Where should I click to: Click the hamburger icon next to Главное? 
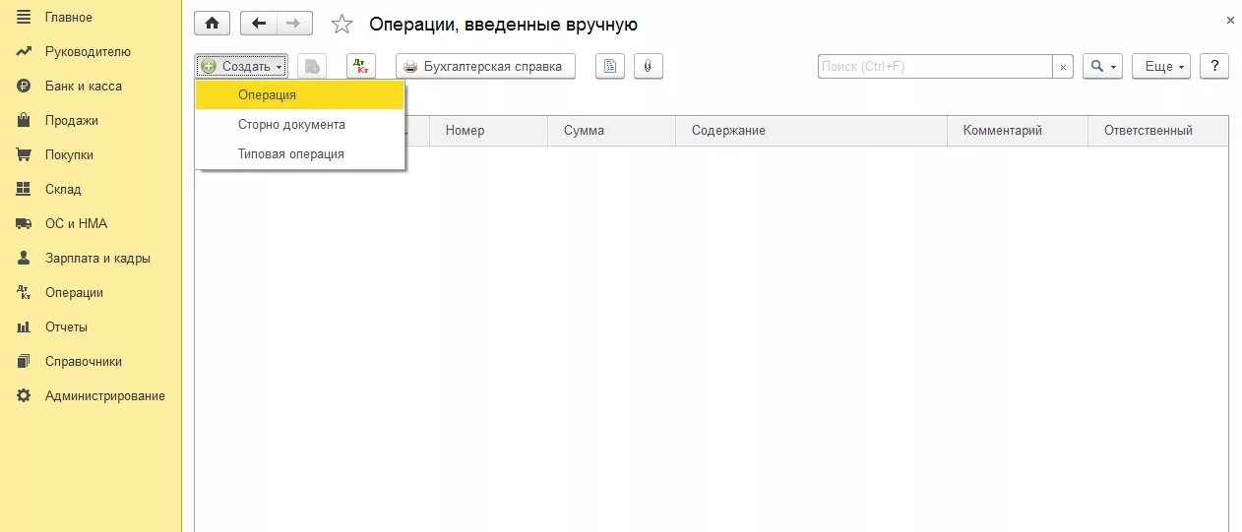tap(24, 17)
